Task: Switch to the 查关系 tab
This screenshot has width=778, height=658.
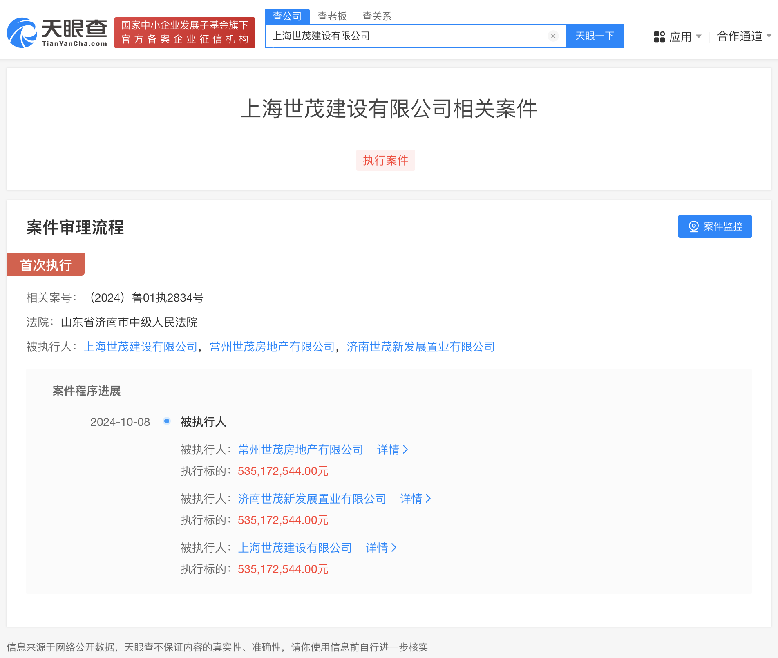Action: 377,16
